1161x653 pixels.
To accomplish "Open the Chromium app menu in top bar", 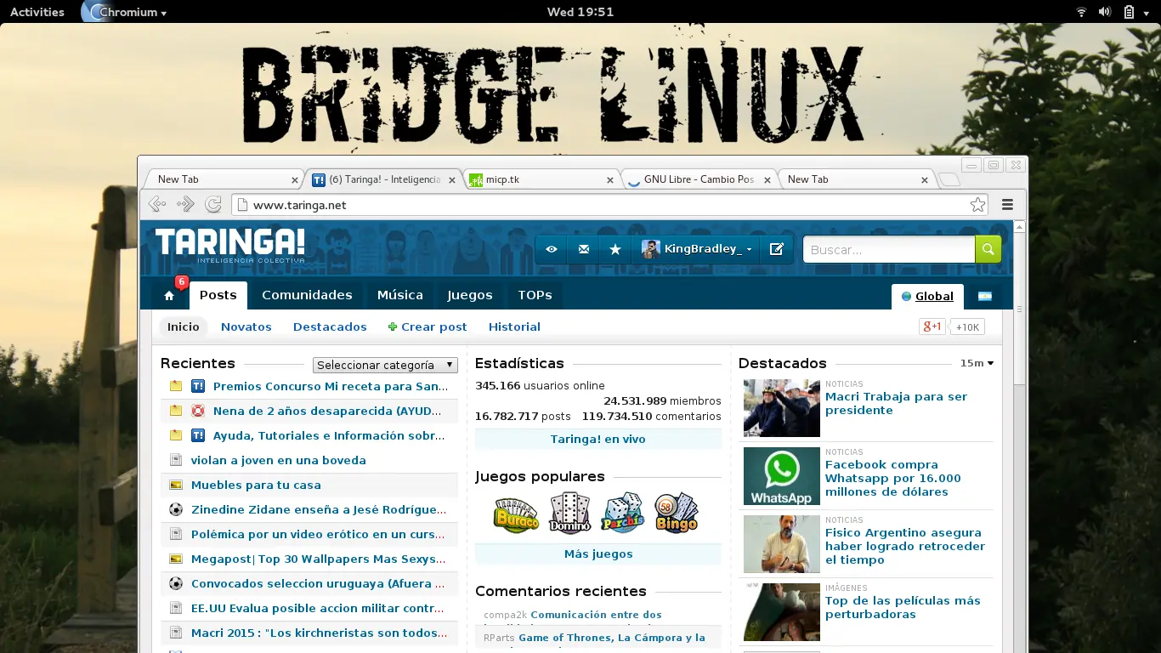I will [124, 12].
